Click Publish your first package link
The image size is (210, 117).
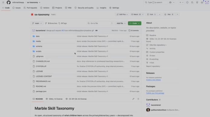click(155, 93)
